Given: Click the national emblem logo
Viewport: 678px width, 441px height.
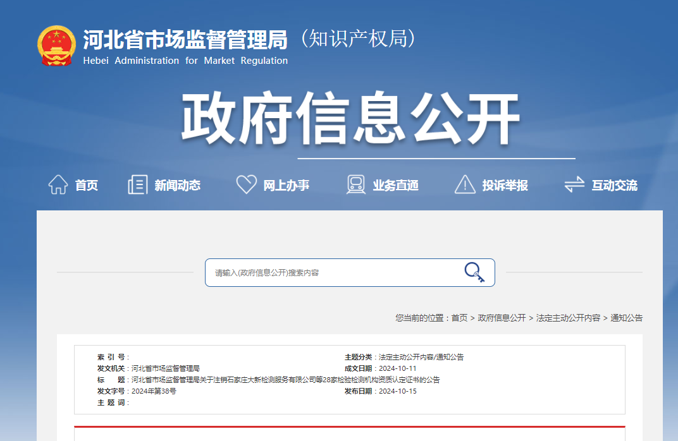Looking at the screenshot, I should point(57,46).
